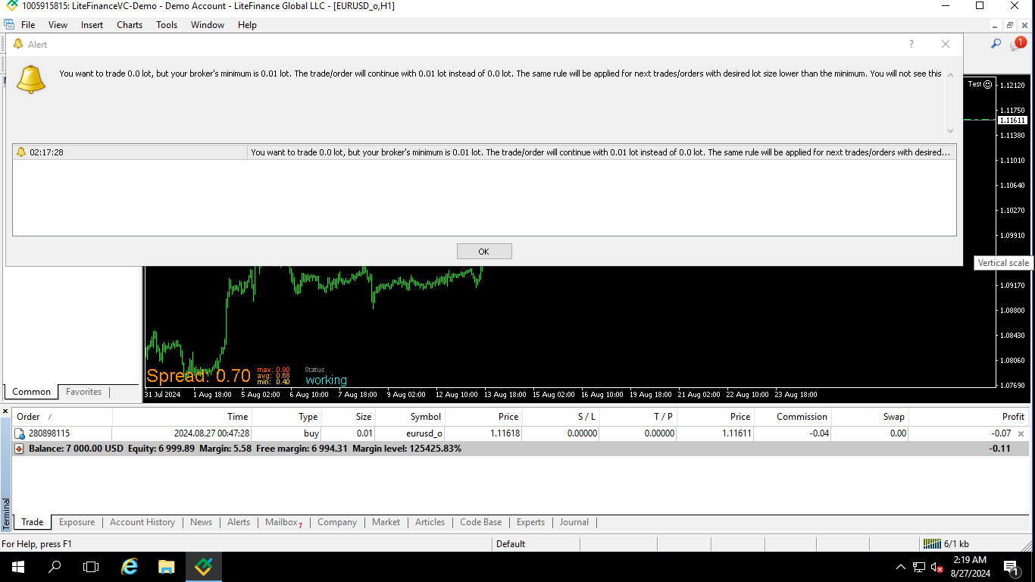Screen dimensions: 1035x582
Task: Click the question mark help button in Alert dialog
Action: coord(911,44)
